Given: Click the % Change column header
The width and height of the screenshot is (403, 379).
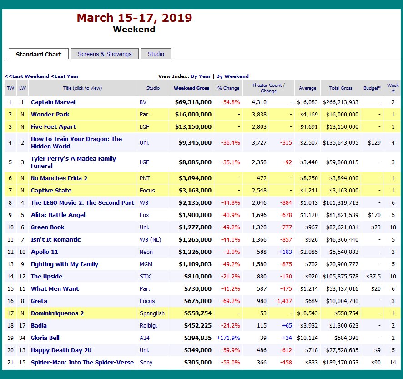Looking at the screenshot, I should (228, 88).
